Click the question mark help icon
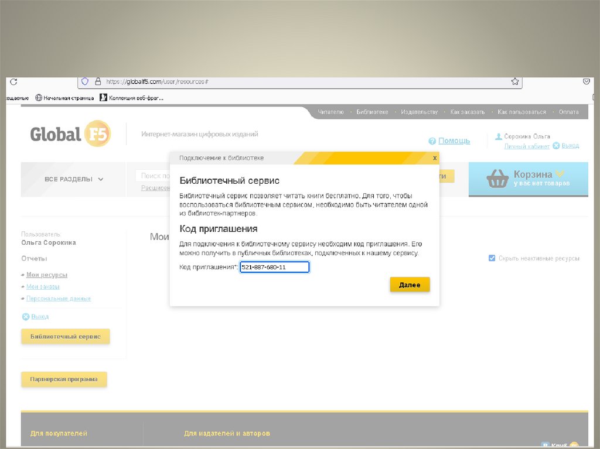This screenshot has width=600, height=449. [x=432, y=141]
